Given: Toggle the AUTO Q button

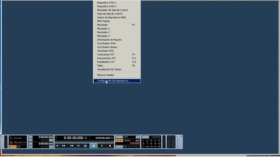Looking at the screenshot, I should click(x=13, y=147).
